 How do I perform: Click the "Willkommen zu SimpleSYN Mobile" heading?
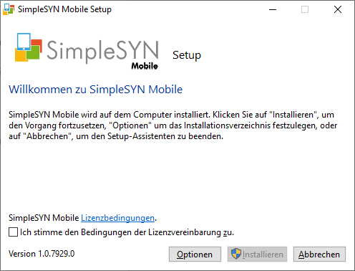96,90
